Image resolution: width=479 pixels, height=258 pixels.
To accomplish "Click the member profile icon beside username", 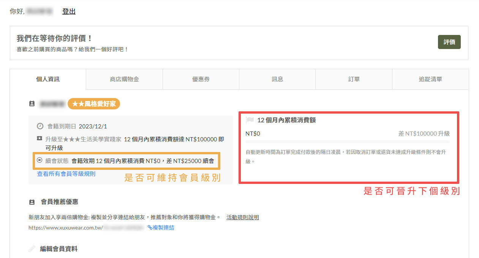I will 32,104.
